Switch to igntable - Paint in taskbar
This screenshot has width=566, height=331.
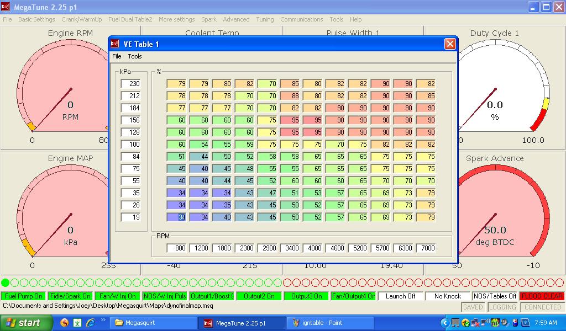click(x=331, y=323)
